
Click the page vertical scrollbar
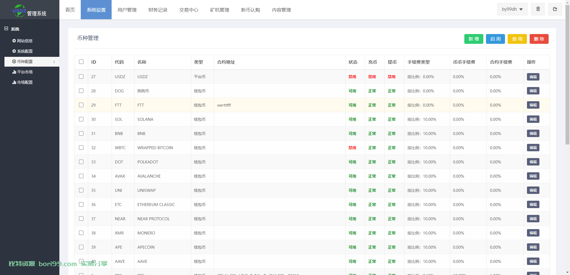[567, 74]
